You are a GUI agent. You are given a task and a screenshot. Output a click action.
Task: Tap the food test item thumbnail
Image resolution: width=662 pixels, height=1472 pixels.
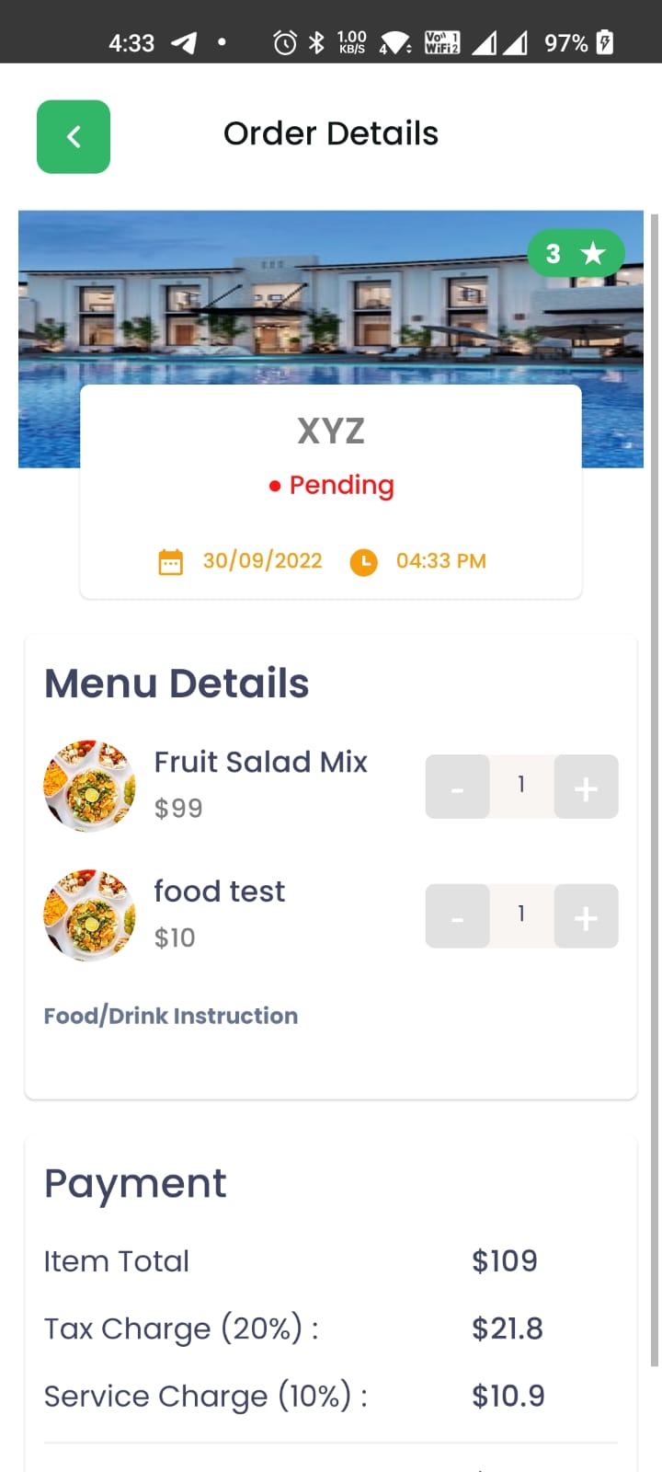point(90,915)
